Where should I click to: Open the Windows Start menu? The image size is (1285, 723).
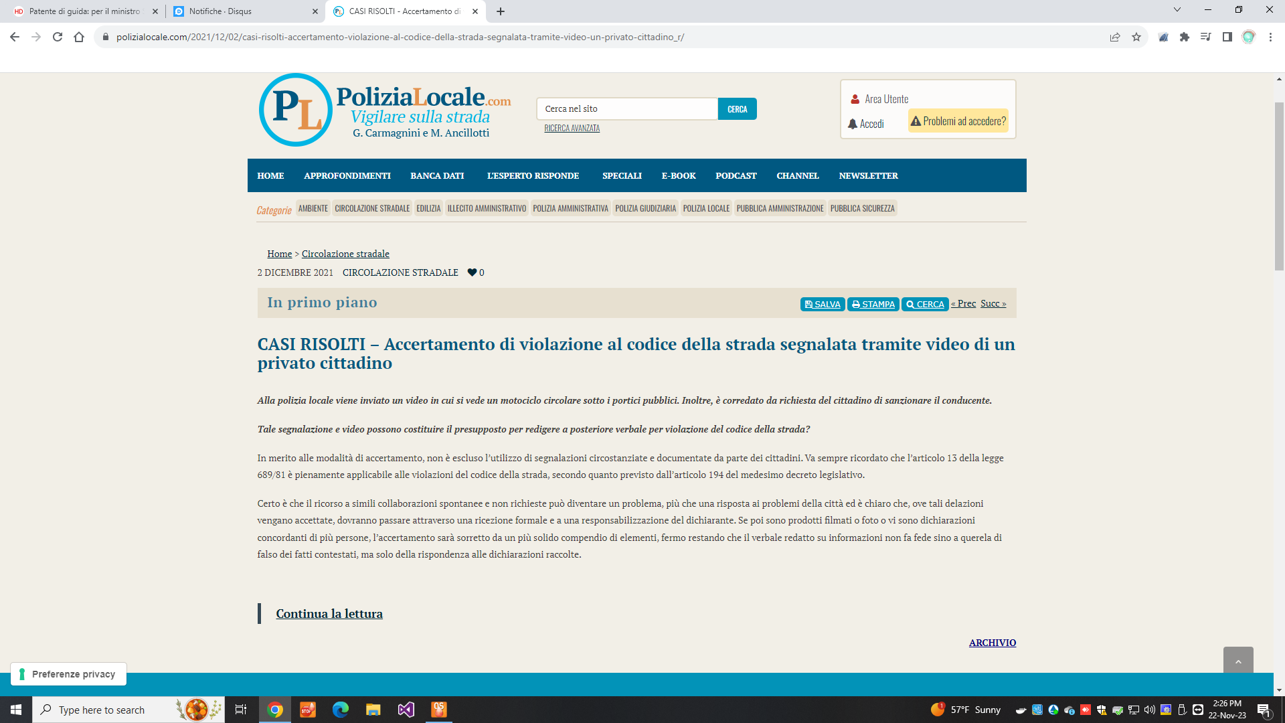pyautogui.click(x=16, y=710)
